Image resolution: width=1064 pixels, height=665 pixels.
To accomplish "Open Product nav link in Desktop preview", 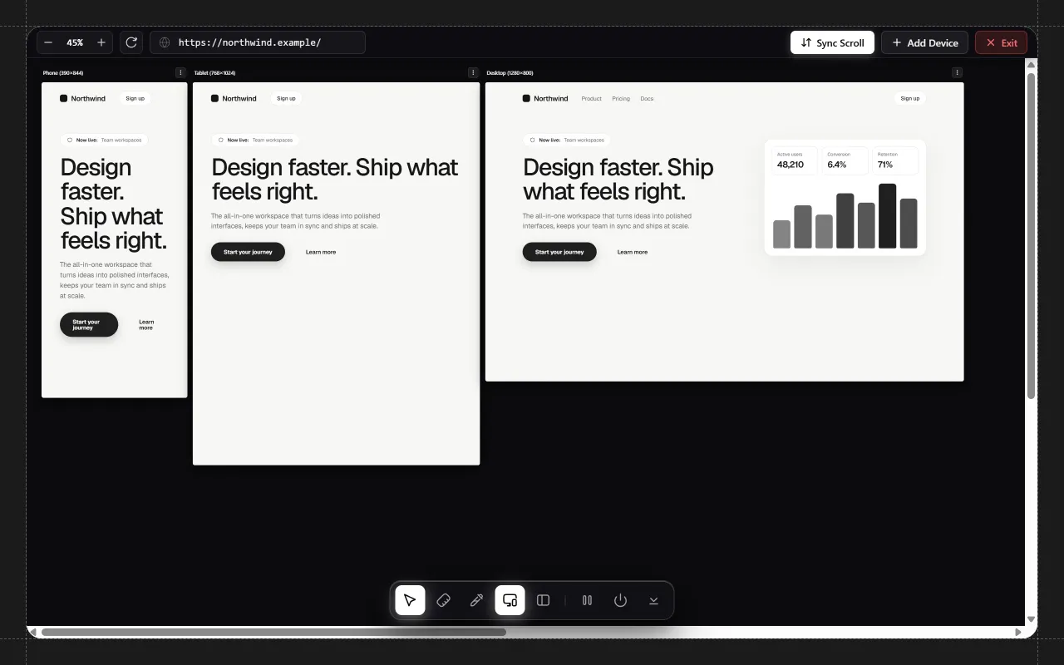I will tap(591, 99).
